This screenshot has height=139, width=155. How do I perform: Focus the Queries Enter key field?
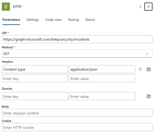[35, 96]
